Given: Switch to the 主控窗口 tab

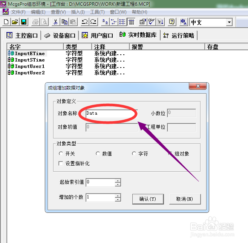Looking at the screenshot, I should coord(22,35).
